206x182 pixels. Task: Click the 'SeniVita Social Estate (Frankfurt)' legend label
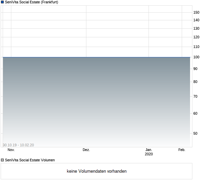coord(32,2)
